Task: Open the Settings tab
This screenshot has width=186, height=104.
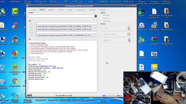Action: (92, 10)
